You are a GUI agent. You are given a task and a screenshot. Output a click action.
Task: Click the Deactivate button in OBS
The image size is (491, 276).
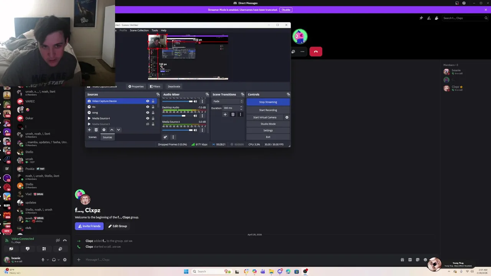pos(174,87)
